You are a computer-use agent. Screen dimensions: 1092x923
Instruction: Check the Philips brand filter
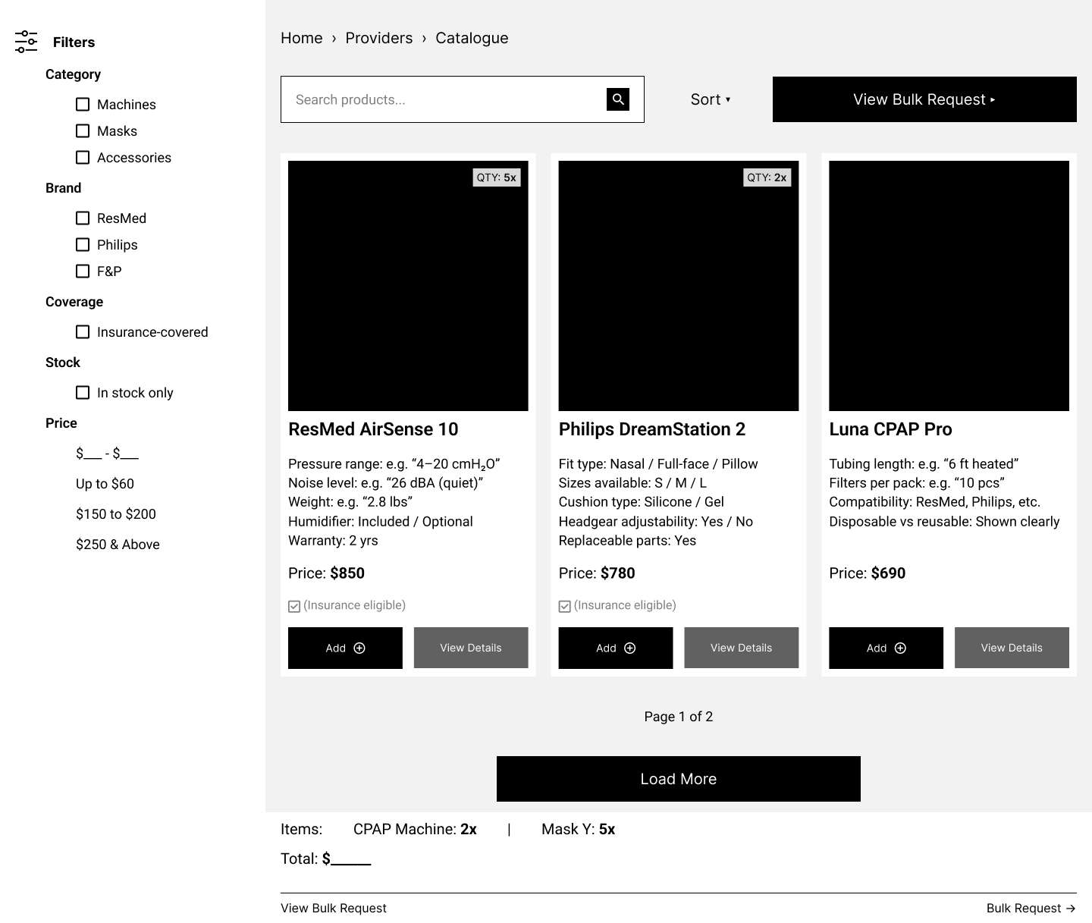(x=83, y=245)
